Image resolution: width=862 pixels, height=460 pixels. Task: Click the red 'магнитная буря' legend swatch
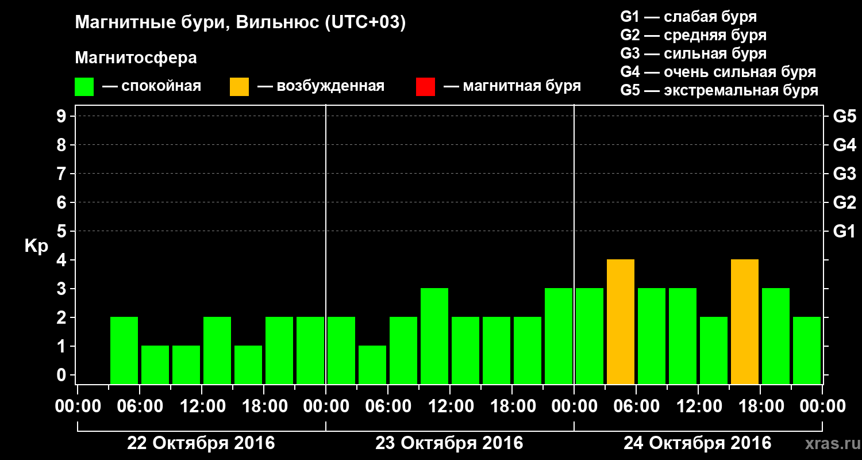[425, 87]
